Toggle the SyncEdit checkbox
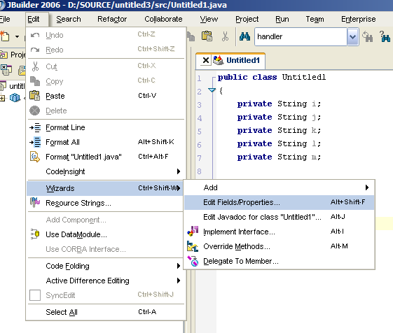This screenshot has height=333, width=393. [35, 295]
